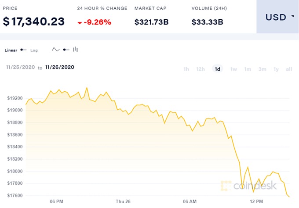This screenshot has height=208, width=299.
Task: Select the 12h time range
Action: [201, 69]
